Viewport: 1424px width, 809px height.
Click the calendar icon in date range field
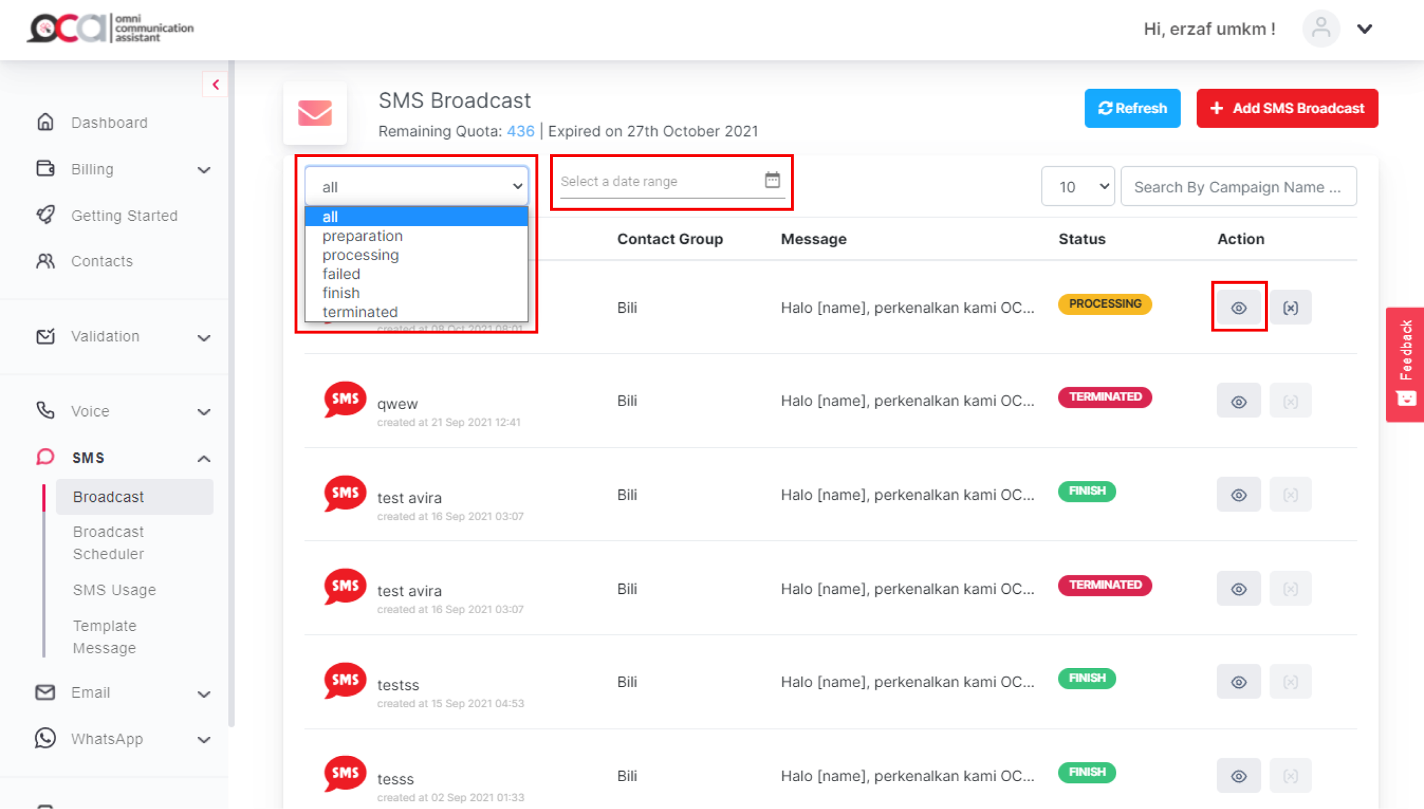(772, 180)
